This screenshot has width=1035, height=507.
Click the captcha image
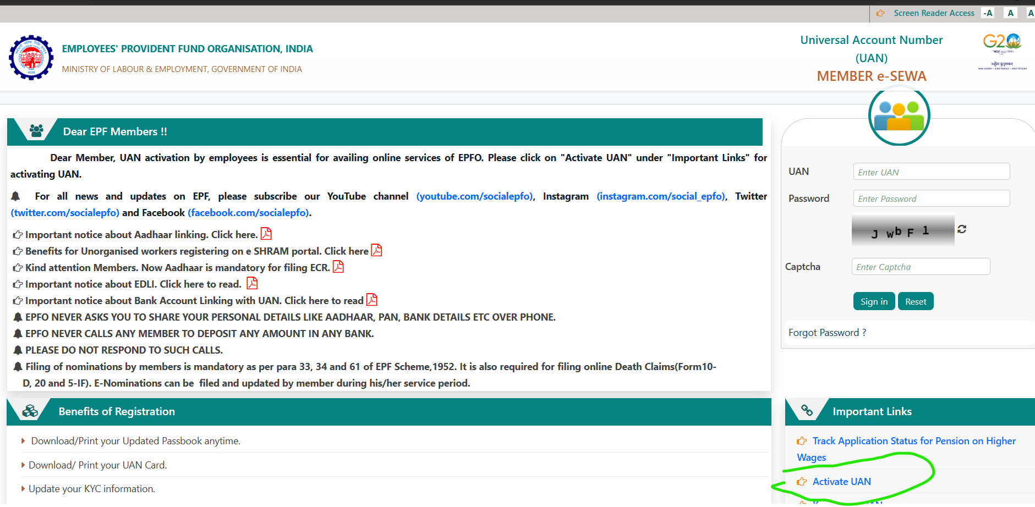coord(903,230)
